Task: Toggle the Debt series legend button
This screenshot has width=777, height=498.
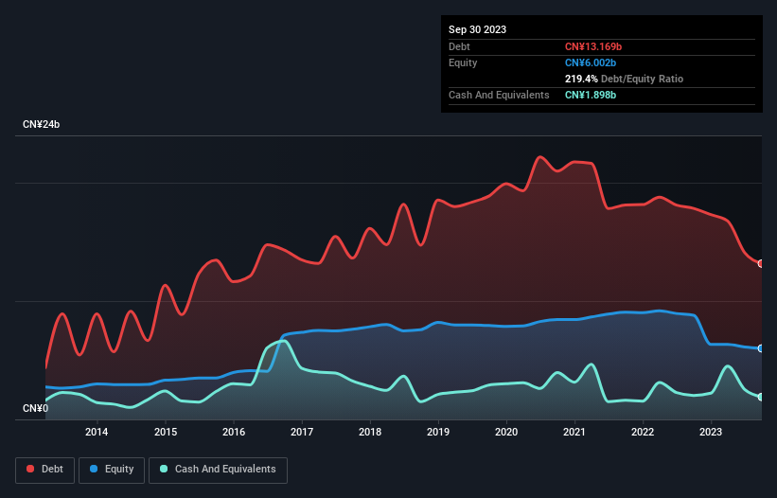Action: click(x=45, y=470)
